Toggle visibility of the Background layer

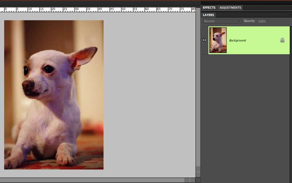pyautogui.click(x=204, y=40)
